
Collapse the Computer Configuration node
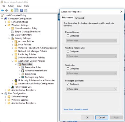pos(2,19)
